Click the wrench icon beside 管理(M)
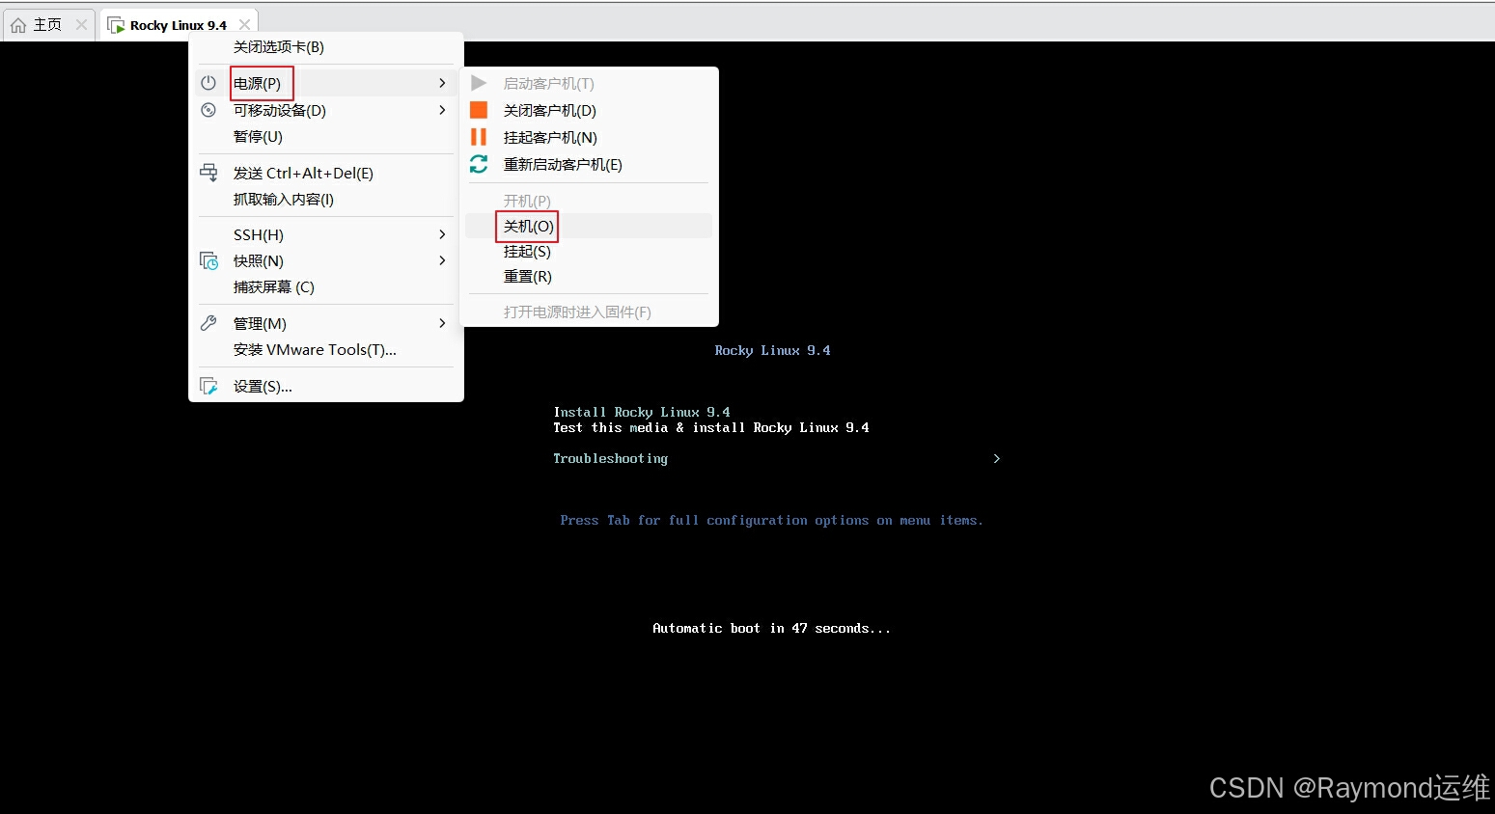1495x814 pixels. tap(208, 323)
